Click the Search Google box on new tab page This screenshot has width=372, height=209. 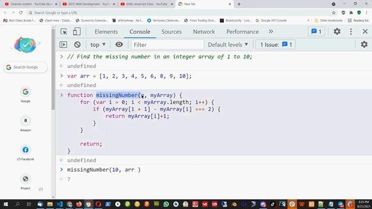coord(26,67)
